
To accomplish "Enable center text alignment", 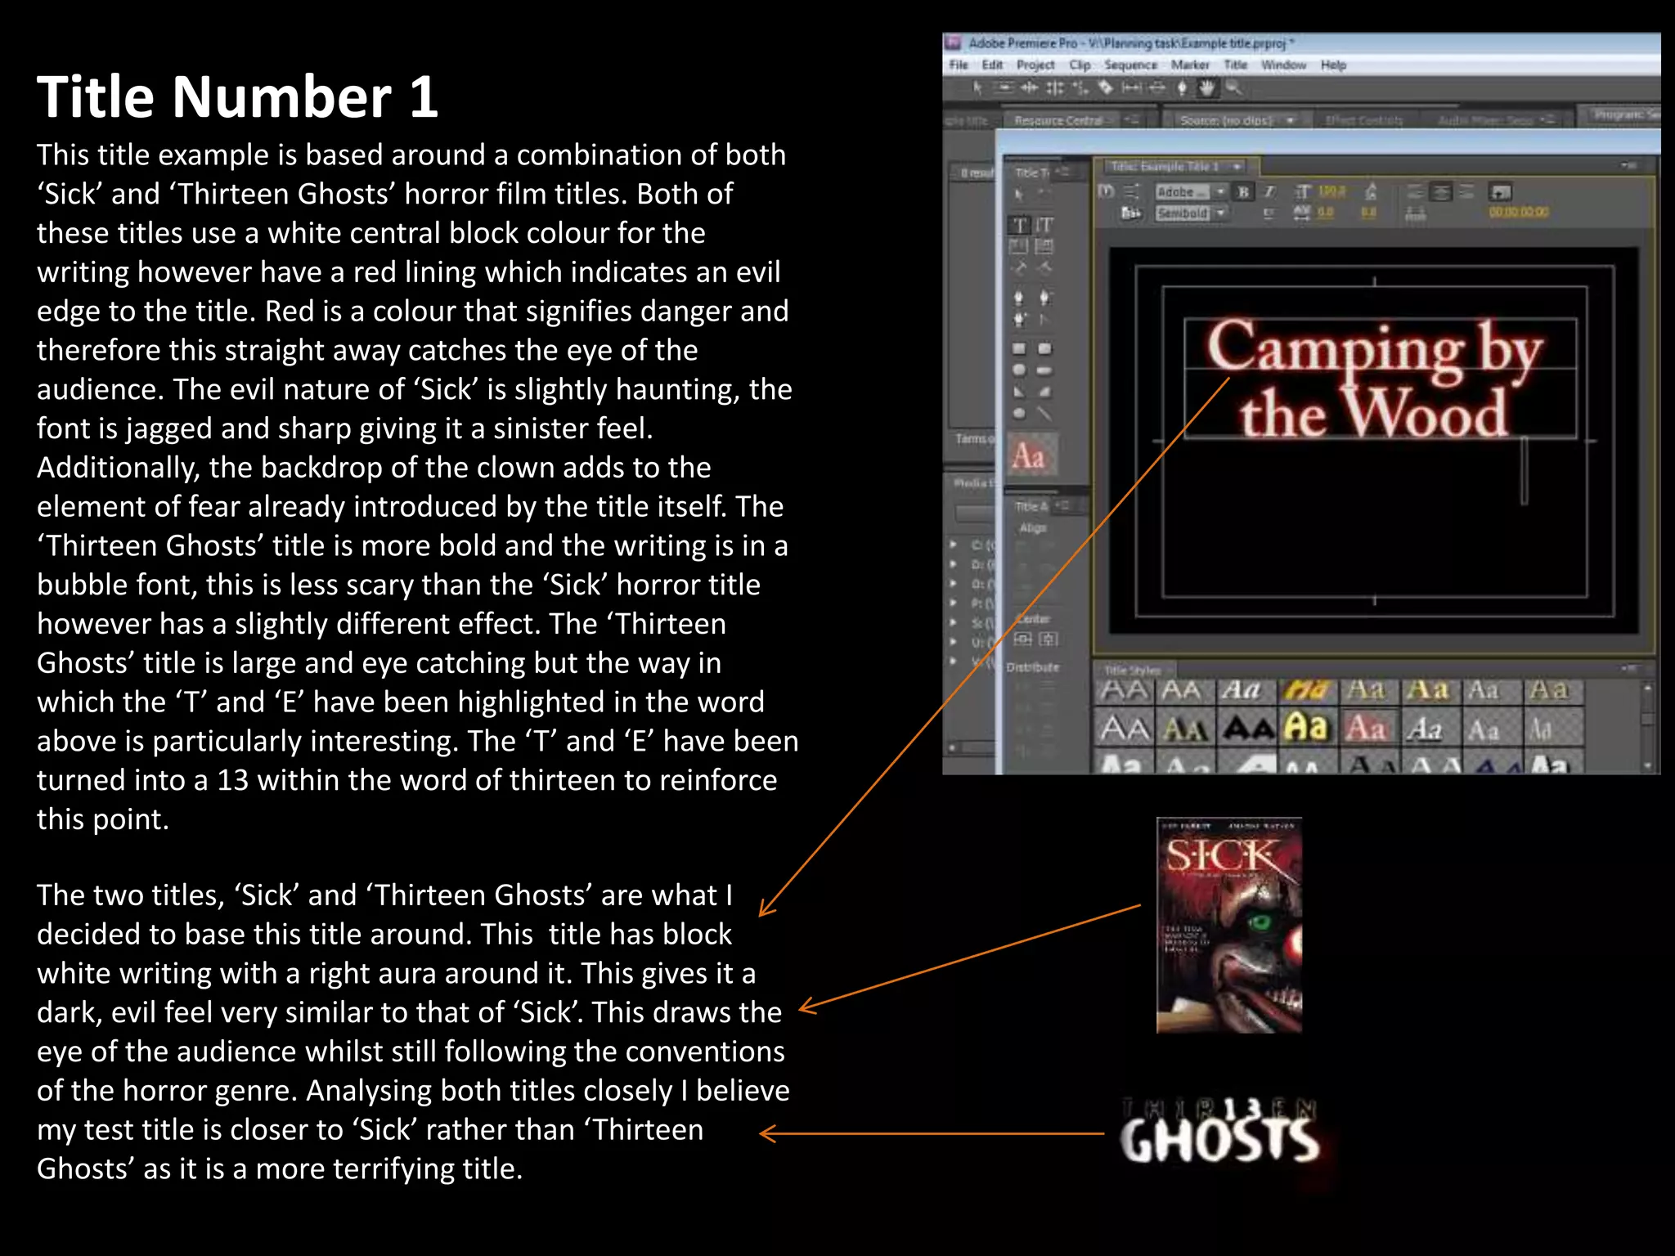I will coord(1442,192).
